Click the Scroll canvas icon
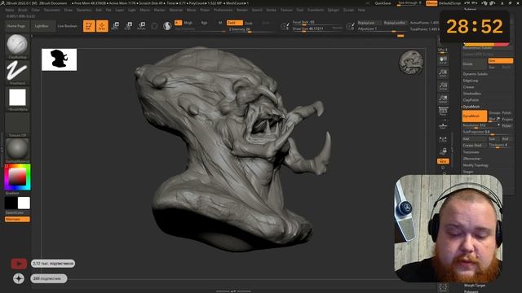Screen dimensions: 522x293 pos(443,59)
